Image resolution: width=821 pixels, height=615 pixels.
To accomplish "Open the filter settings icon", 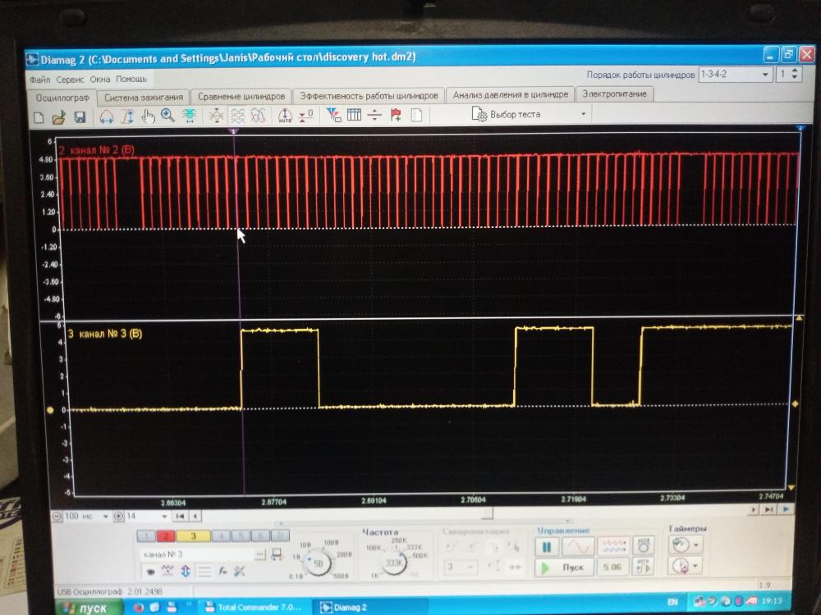I will (x=333, y=115).
